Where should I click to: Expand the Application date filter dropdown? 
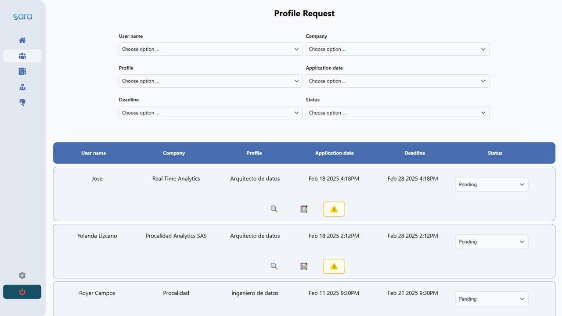pos(397,81)
